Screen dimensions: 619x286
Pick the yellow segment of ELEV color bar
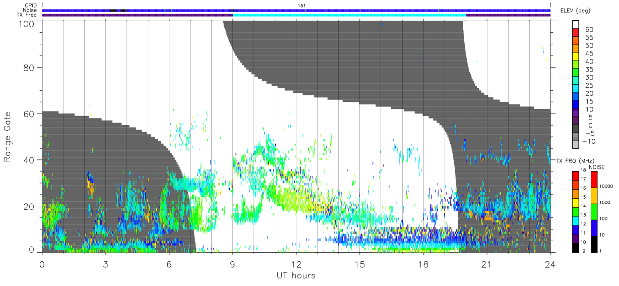pos(576,56)
